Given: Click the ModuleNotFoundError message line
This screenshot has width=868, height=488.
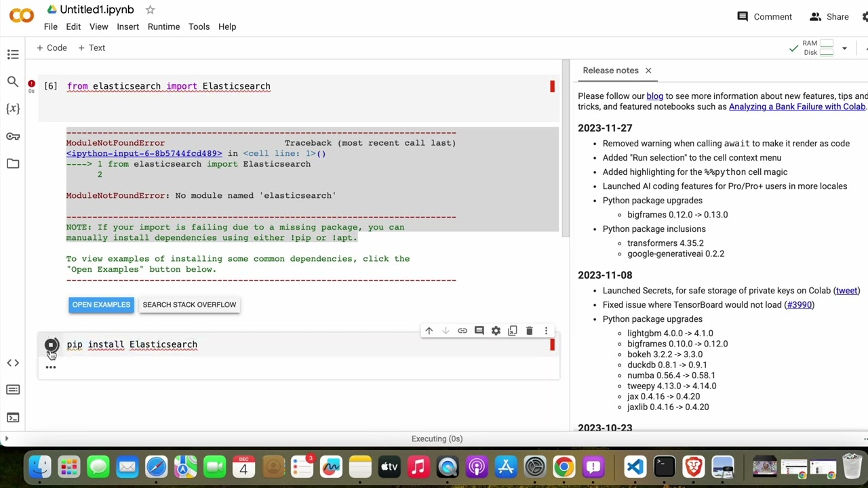Looking at the screenshot, I should pos(201,195).
